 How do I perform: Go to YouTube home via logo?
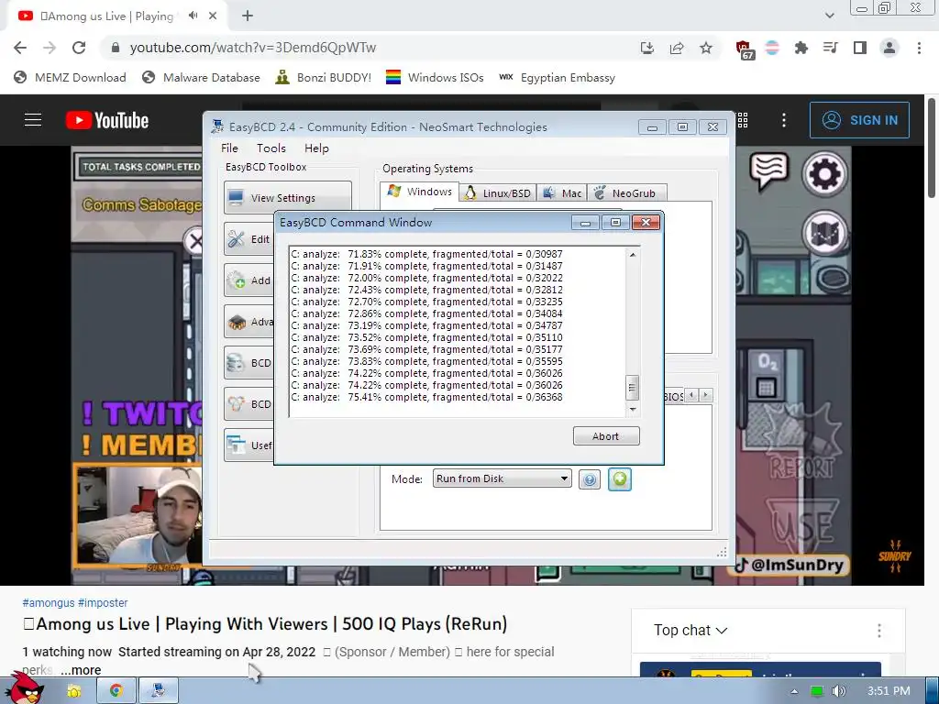click(107, 120)
